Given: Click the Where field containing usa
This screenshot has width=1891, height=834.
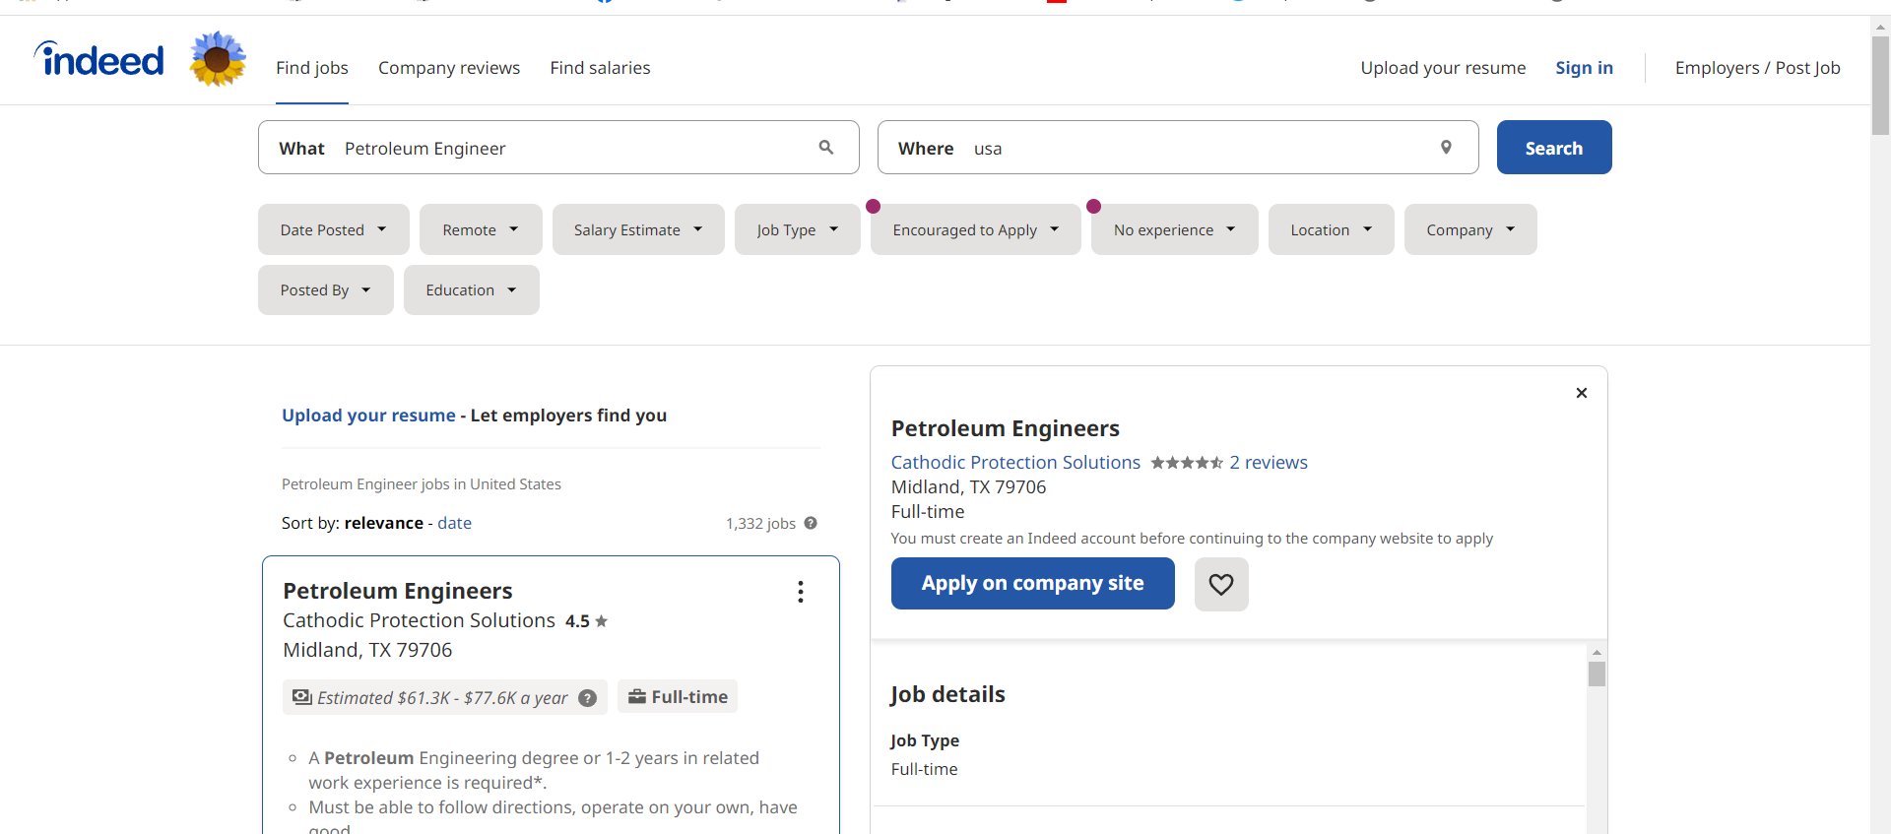Looking at the screenshot, I should pos(1178,148).
